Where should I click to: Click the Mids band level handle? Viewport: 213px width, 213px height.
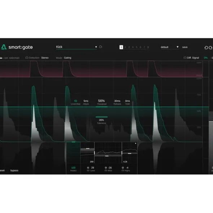107,156
